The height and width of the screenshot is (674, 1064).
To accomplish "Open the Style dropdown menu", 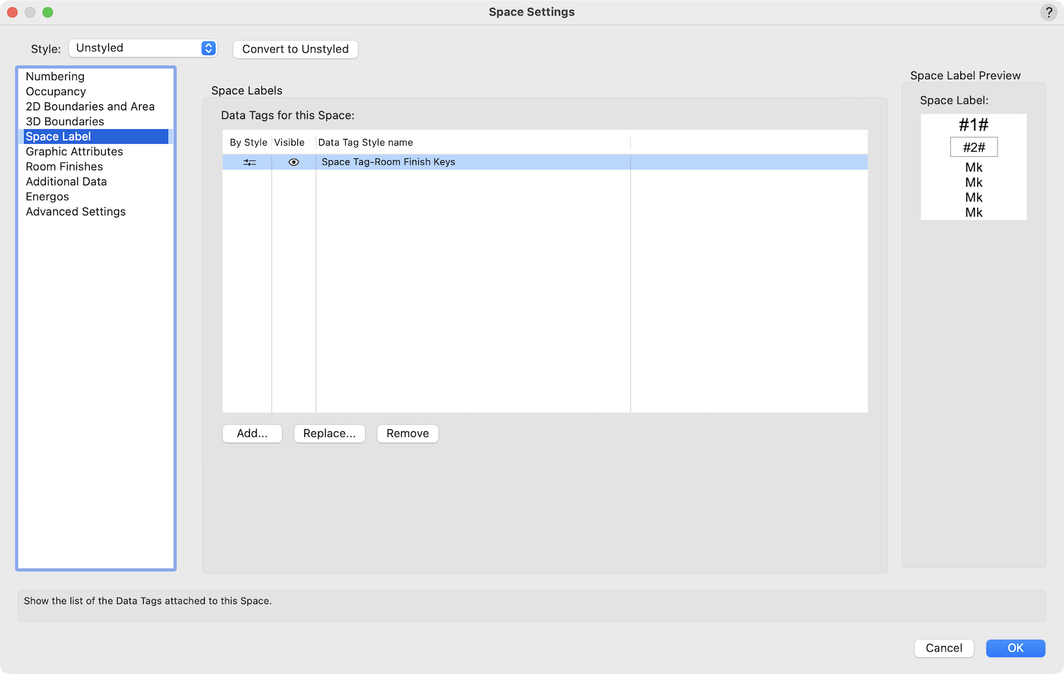I will (143, 48).
